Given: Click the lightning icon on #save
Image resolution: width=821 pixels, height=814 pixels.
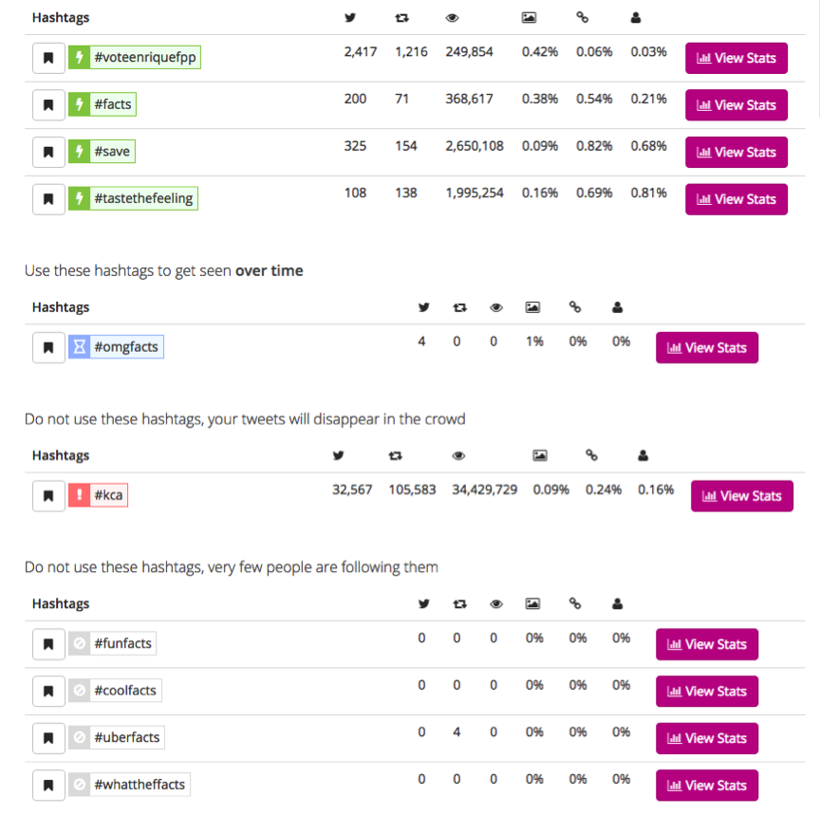Looking at the screenshot, I should pos(79,151).
